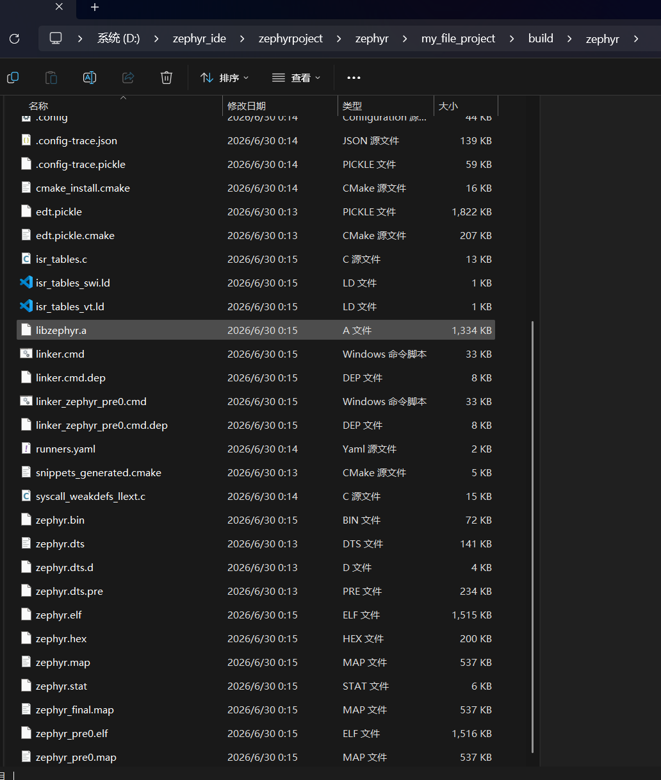Expand chevron after build breadcrumb
661x780 pixels.
(x=569, y=38)
